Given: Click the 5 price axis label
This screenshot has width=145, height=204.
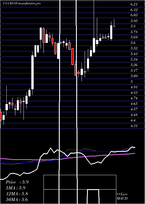Looking at the screenshot, I should tap(132, 82).
